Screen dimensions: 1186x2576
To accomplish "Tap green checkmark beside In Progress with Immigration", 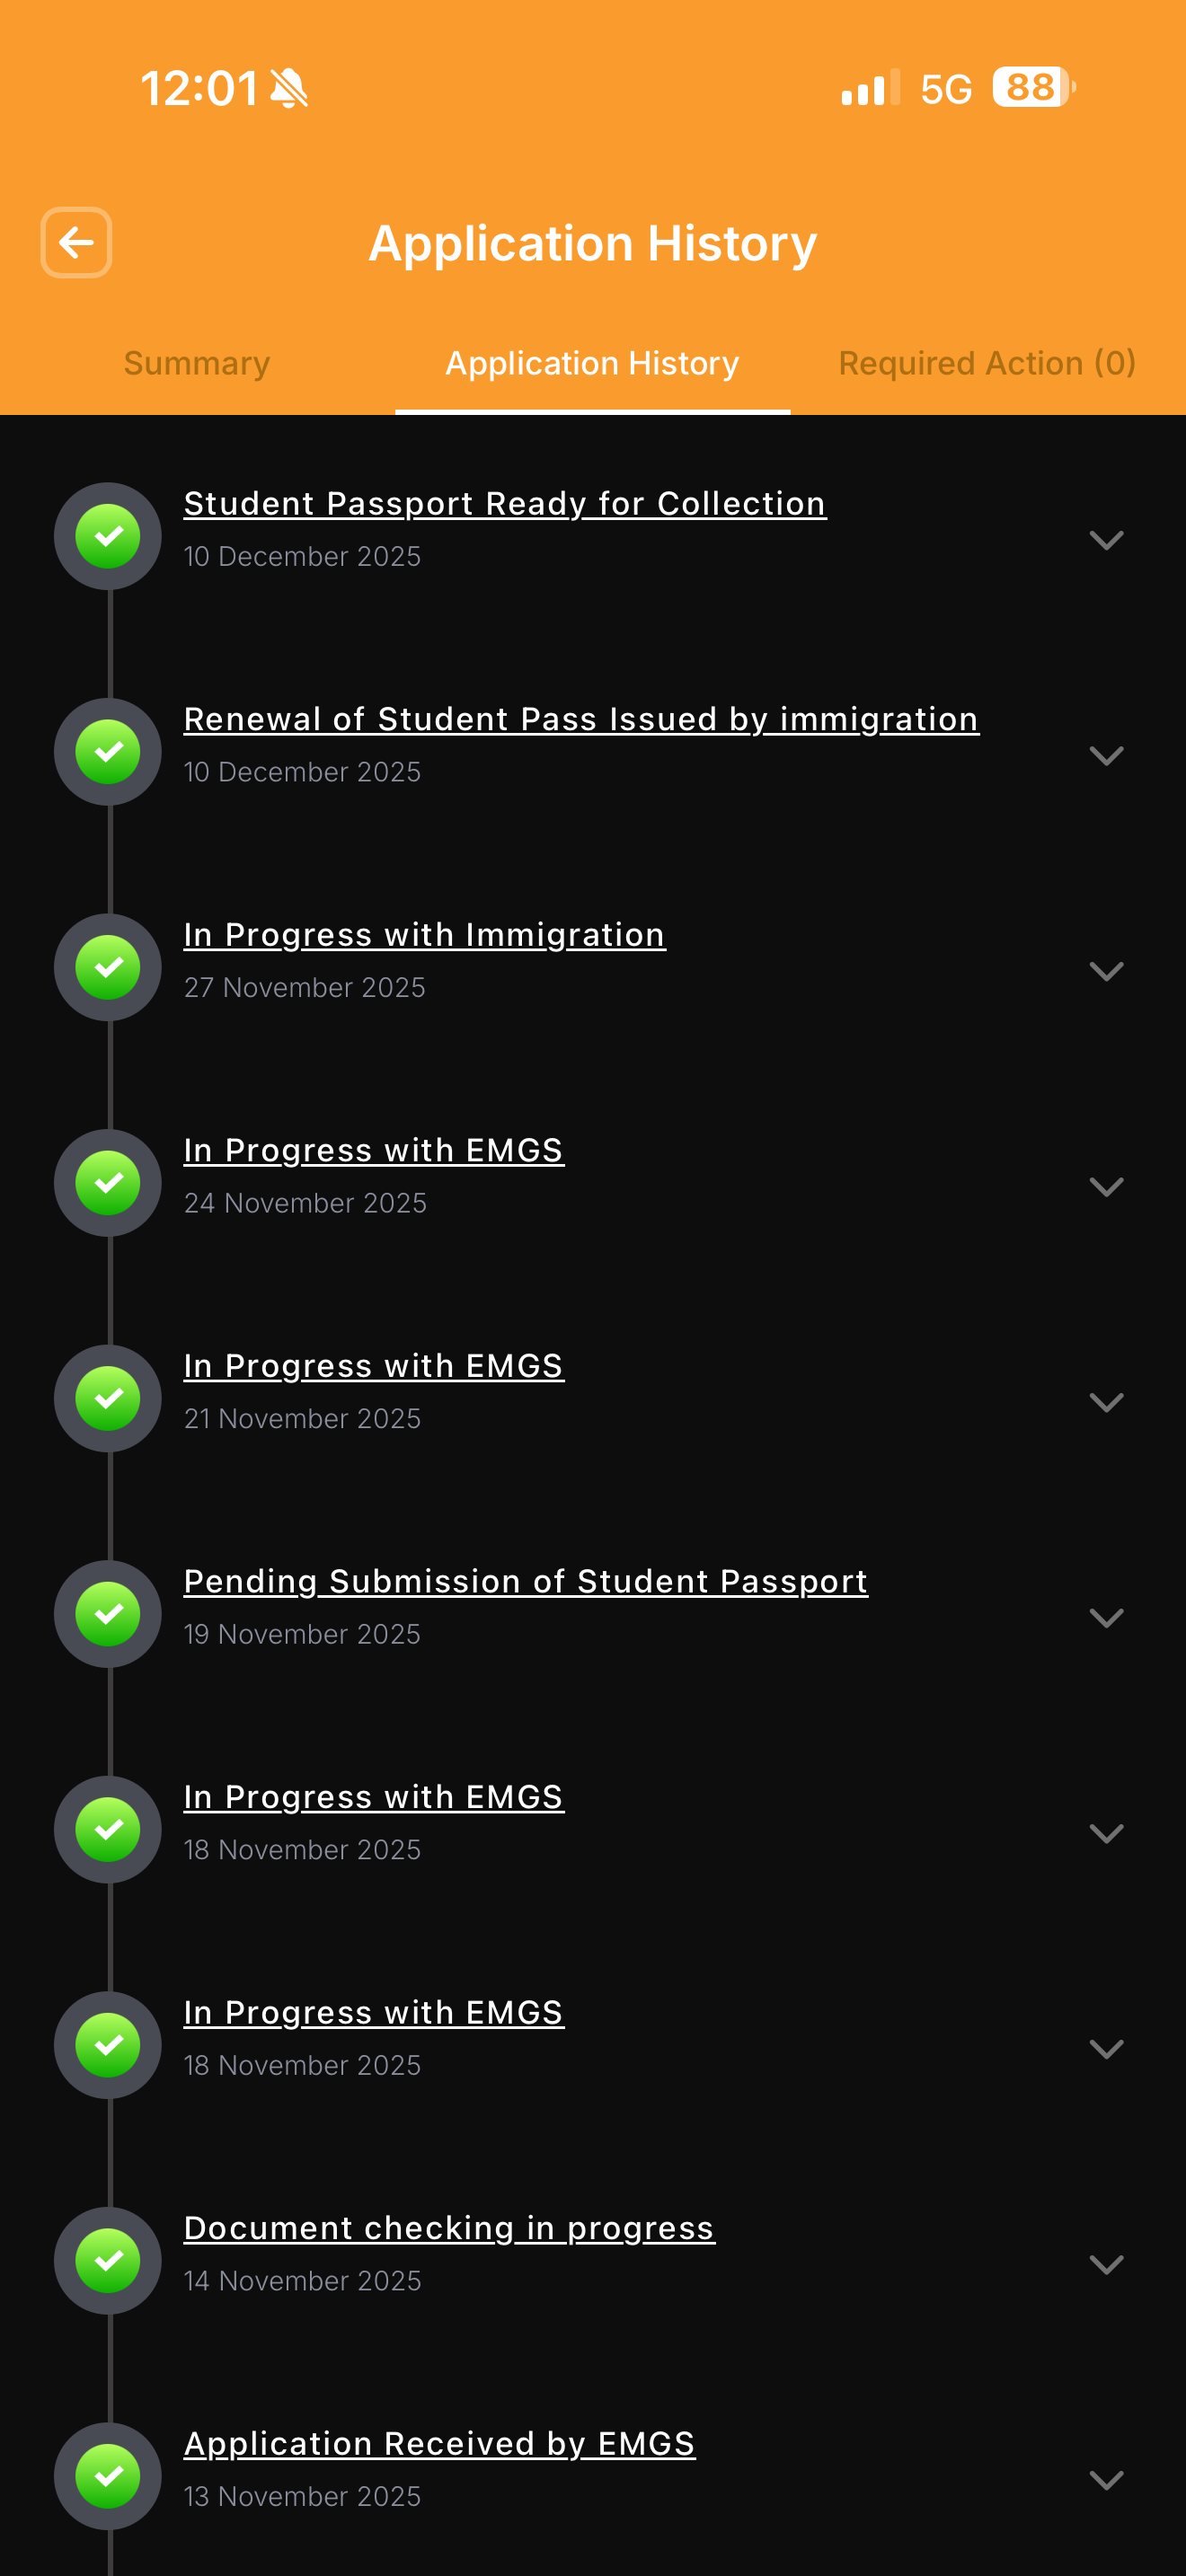I will 108,968.
